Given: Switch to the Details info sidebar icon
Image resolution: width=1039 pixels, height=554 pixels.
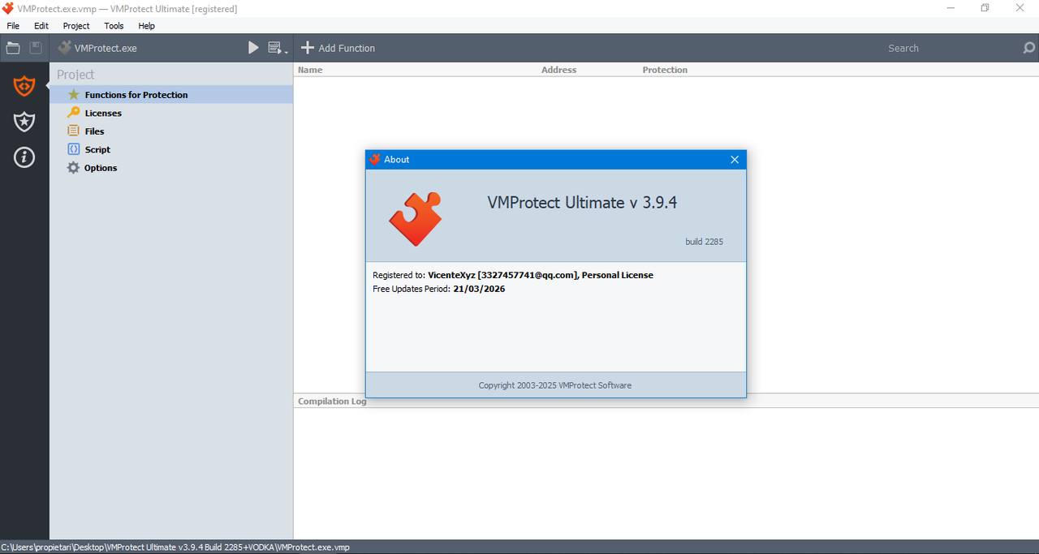Looking at the screenshot, I should pos(24,157).
